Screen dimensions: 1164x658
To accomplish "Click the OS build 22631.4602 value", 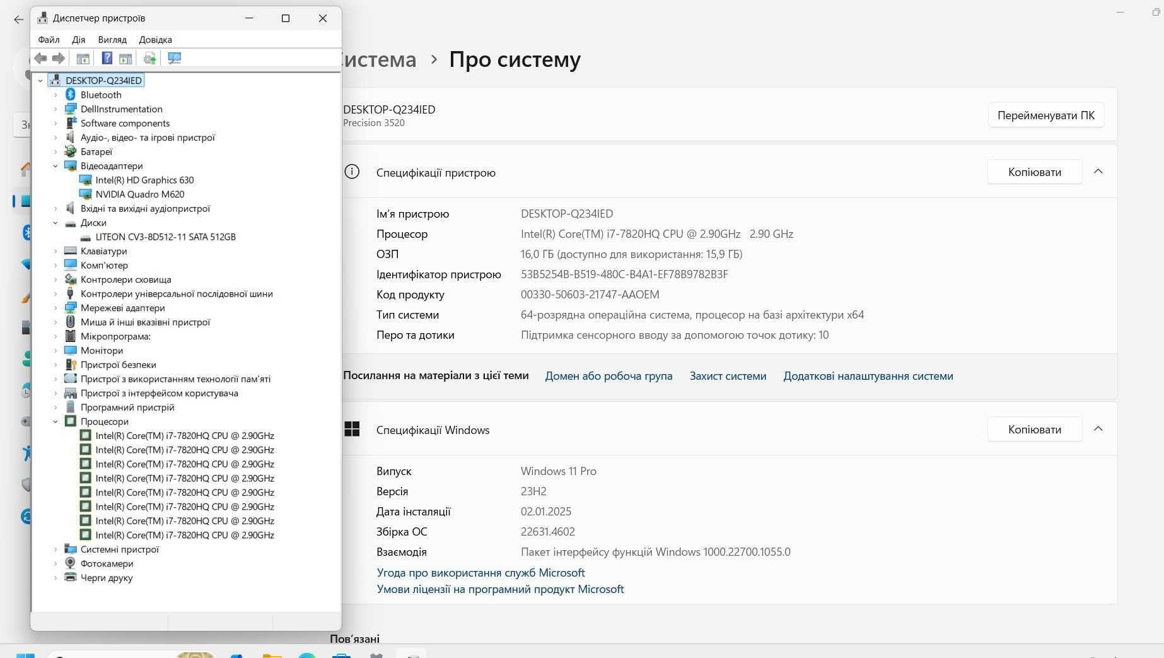I will click(x=547, y=532).
